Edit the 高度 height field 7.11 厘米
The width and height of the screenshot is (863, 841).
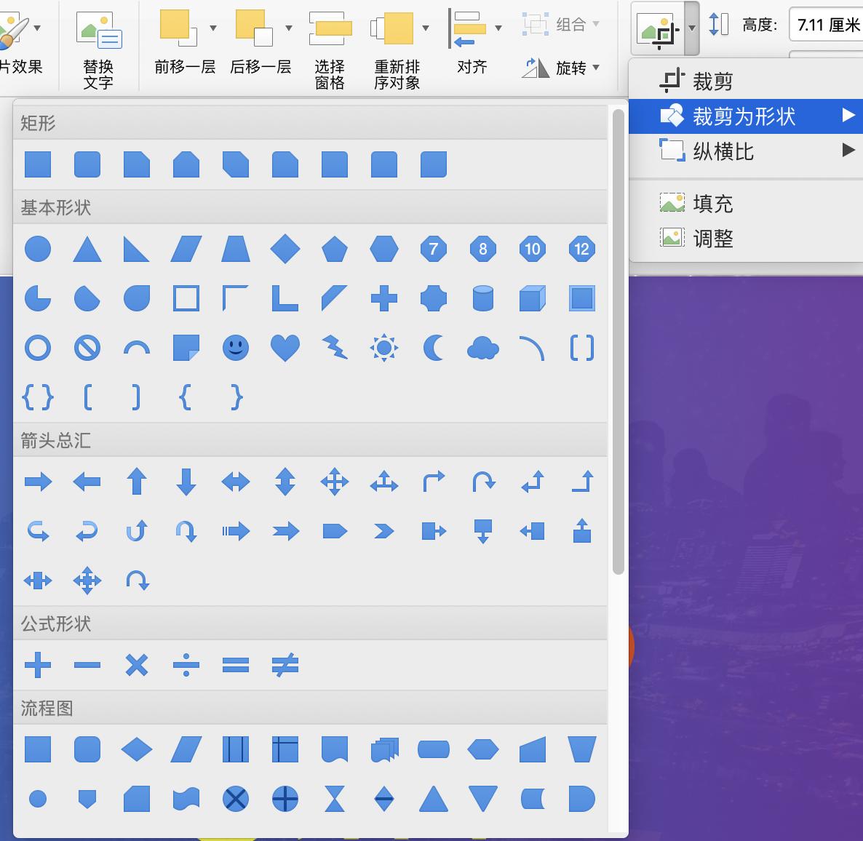(x=826, y=24)
